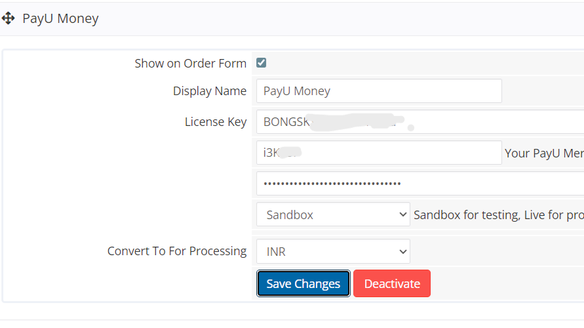Toggle the Show on Order Form checkbox
Viewport: 584px width, 328px height.
point(261,63)
